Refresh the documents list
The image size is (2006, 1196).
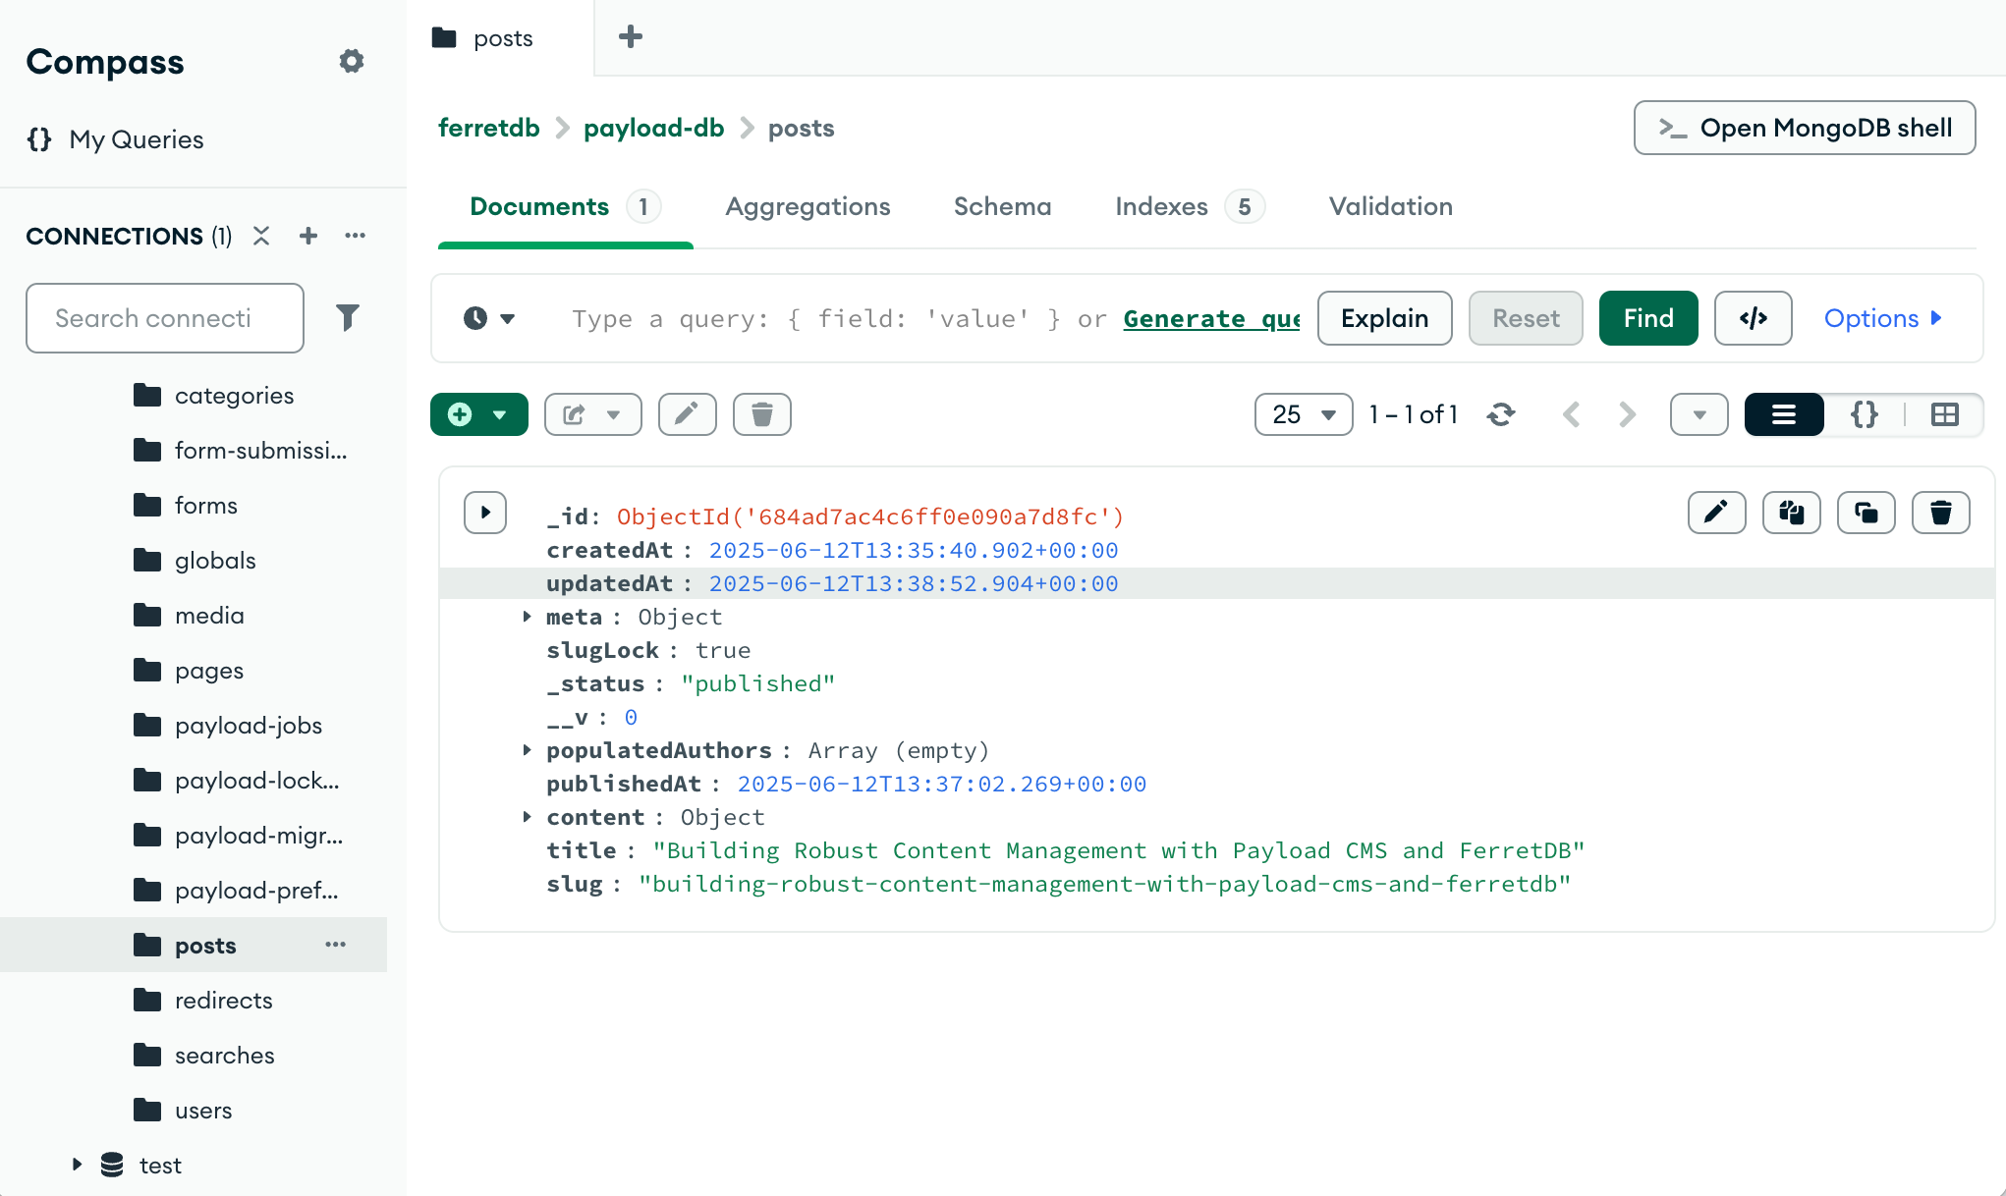pos(1500,413)
